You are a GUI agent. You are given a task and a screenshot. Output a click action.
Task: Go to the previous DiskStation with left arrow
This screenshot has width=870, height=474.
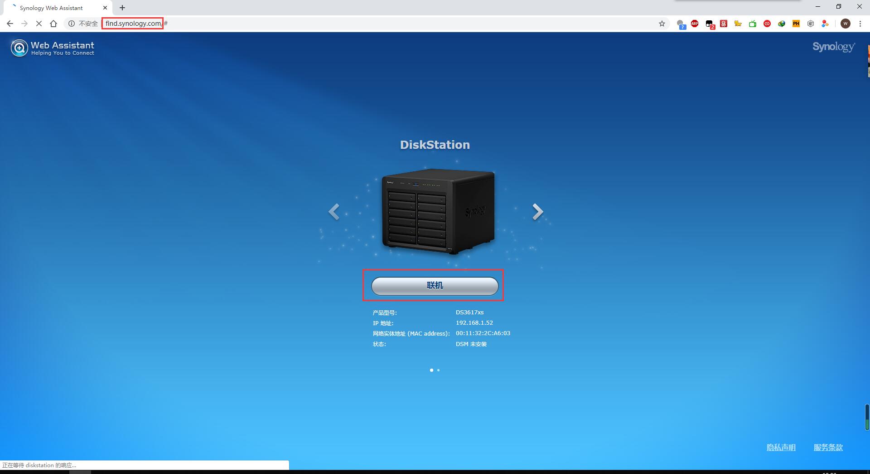pos(334,212)
